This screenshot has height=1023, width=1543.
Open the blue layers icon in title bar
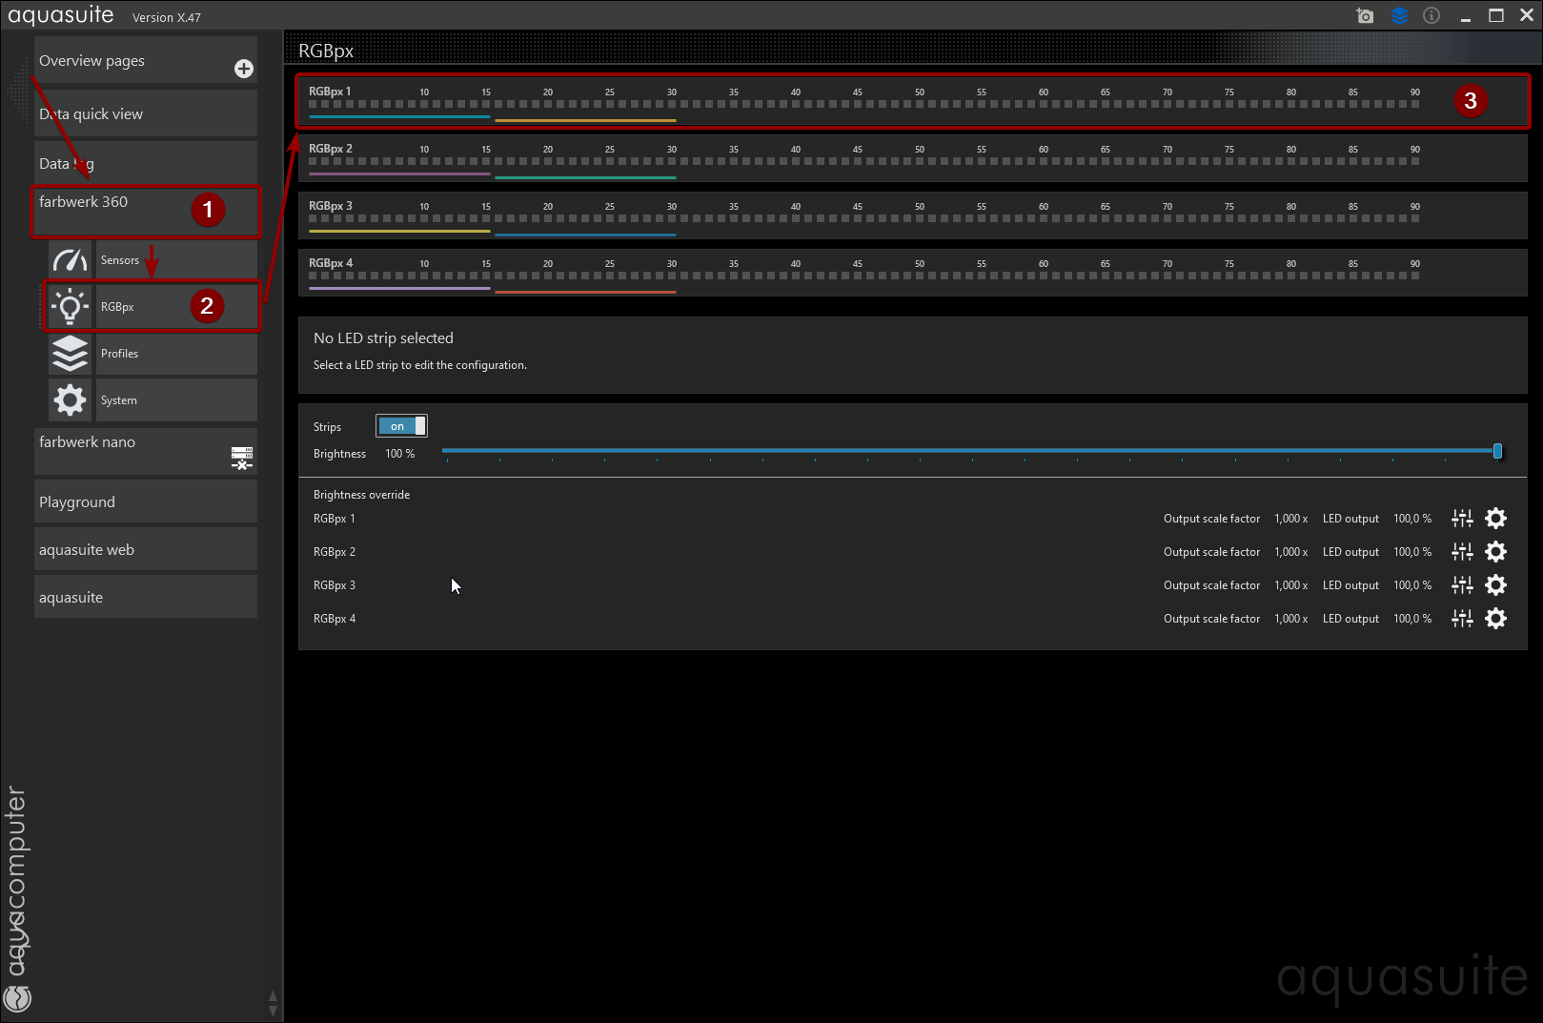[x=1399, y=16]
